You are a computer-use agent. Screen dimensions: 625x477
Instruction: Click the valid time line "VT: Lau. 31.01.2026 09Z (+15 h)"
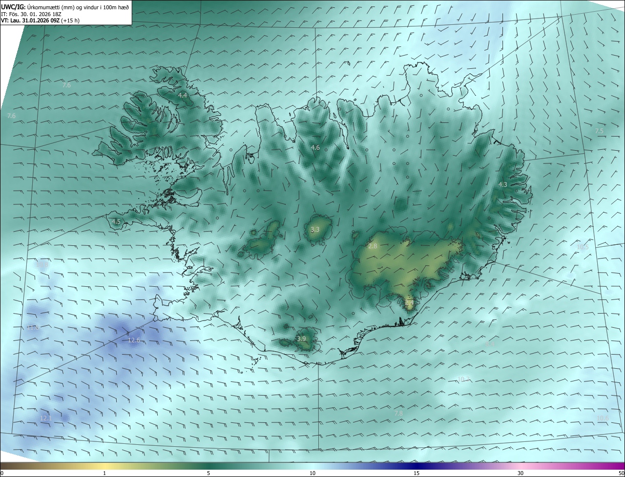pos(40,20)
